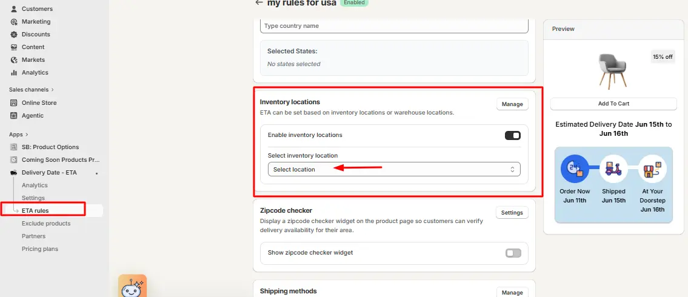Click the chair product image
This screenshot has width=688, height=297.
click(613, 70)
